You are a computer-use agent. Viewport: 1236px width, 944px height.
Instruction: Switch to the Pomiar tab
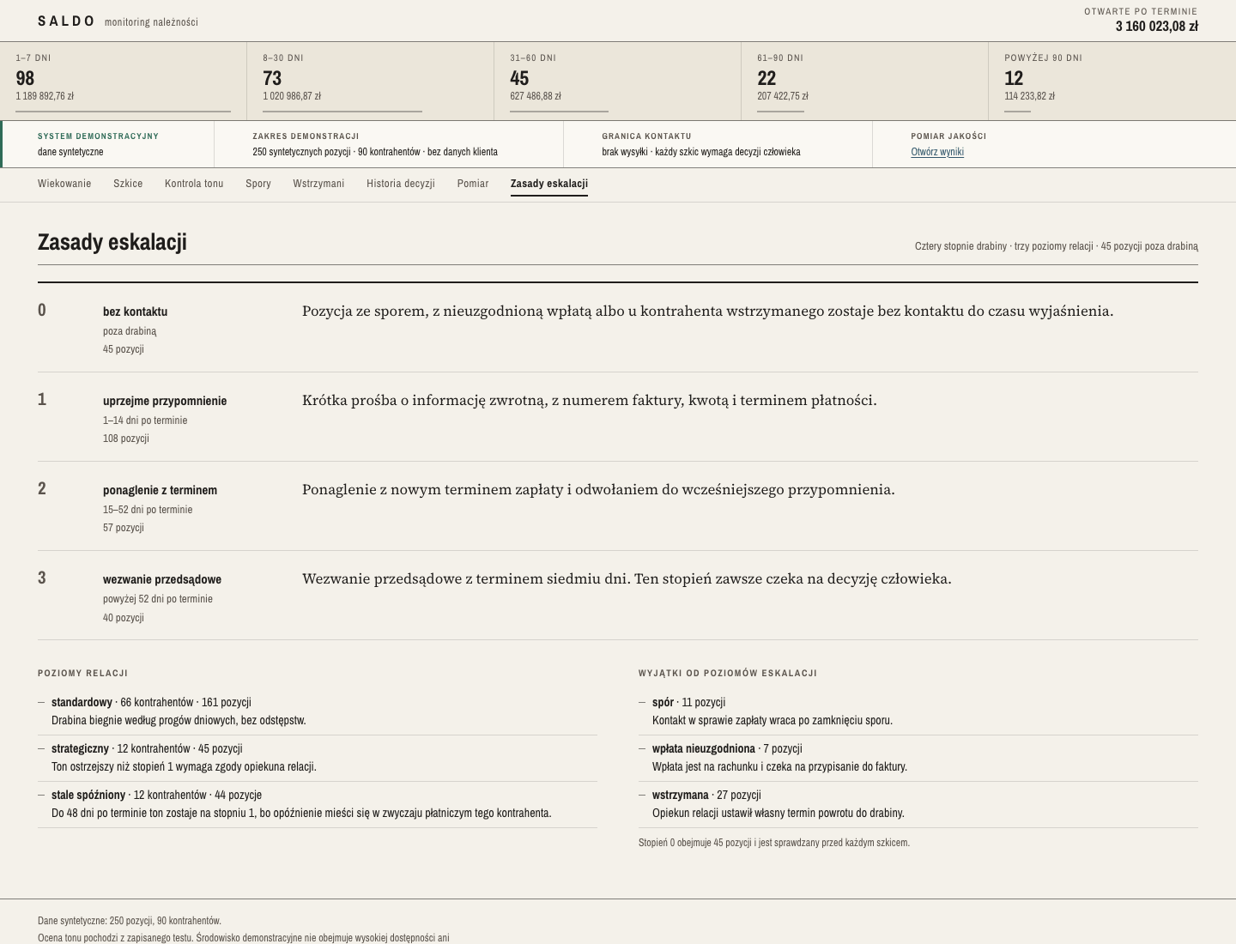[473, 184]
